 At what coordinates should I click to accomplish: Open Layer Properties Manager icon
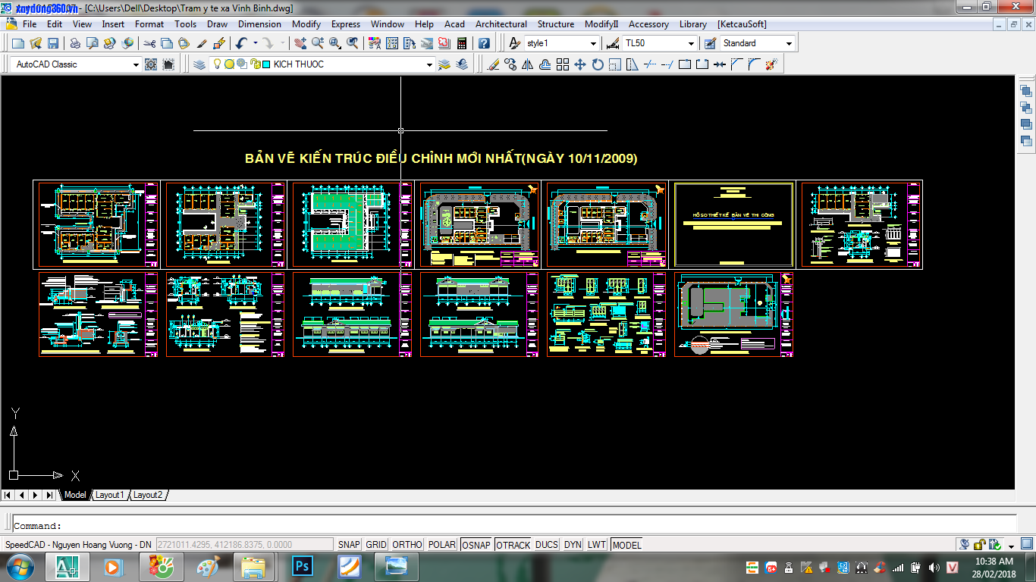199,64
